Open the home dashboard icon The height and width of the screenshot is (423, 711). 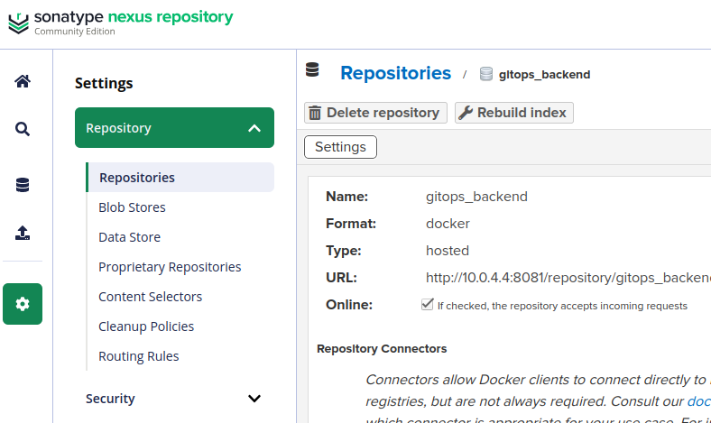coord(23,81)
